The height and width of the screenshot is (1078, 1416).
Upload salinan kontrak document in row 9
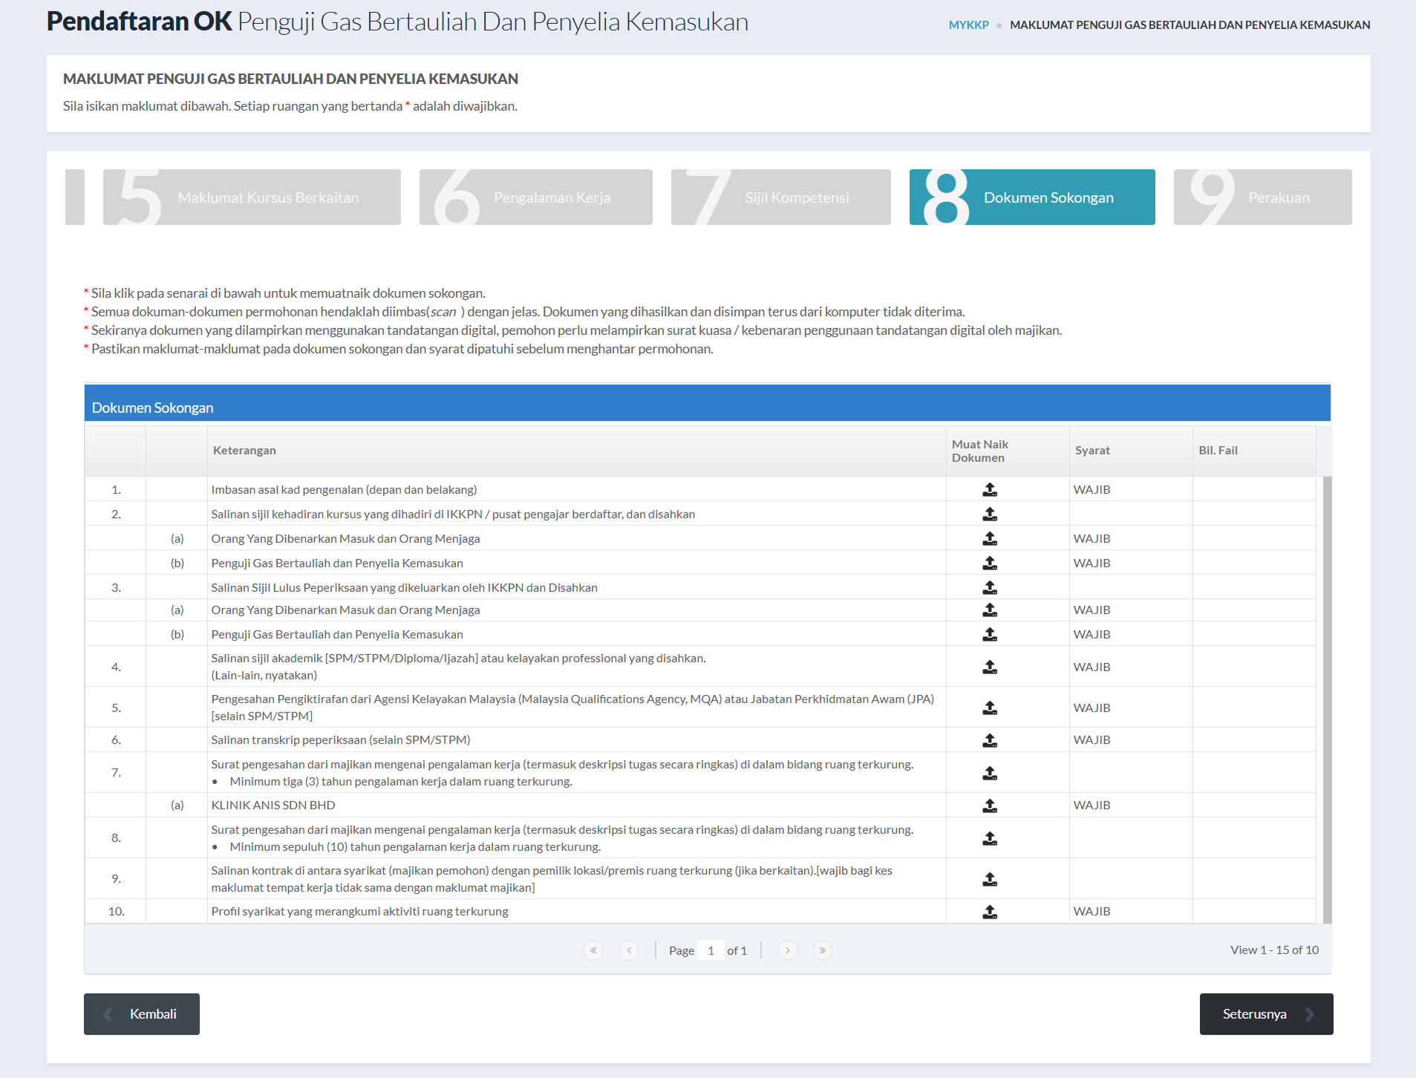(x=989, y=879)
